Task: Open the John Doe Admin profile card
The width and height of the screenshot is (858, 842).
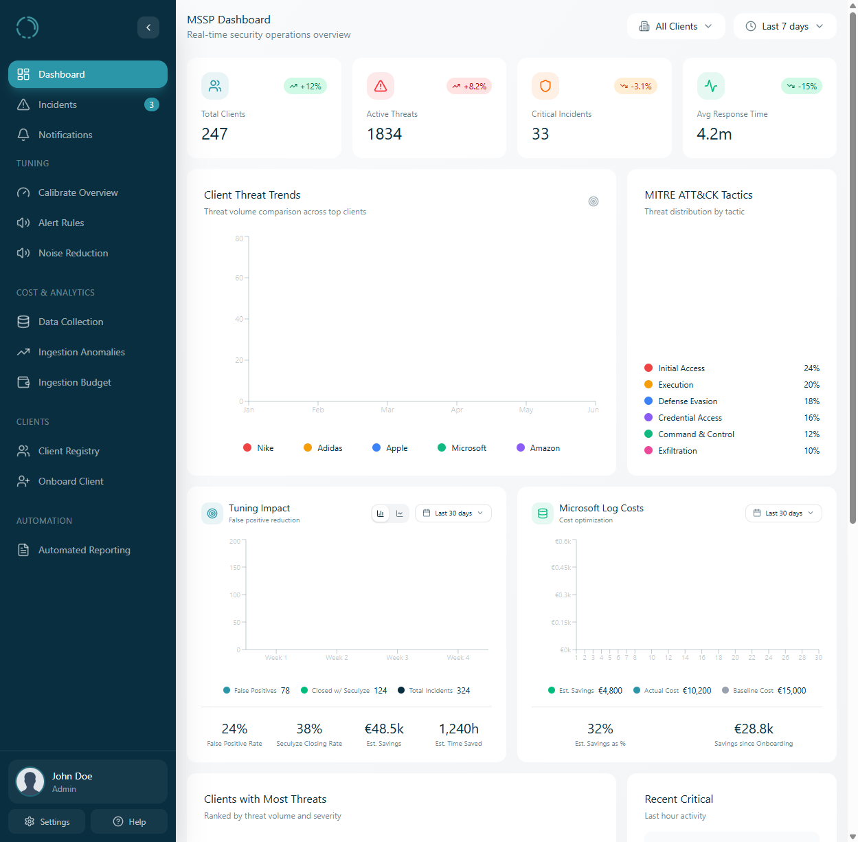Action: 88,782
